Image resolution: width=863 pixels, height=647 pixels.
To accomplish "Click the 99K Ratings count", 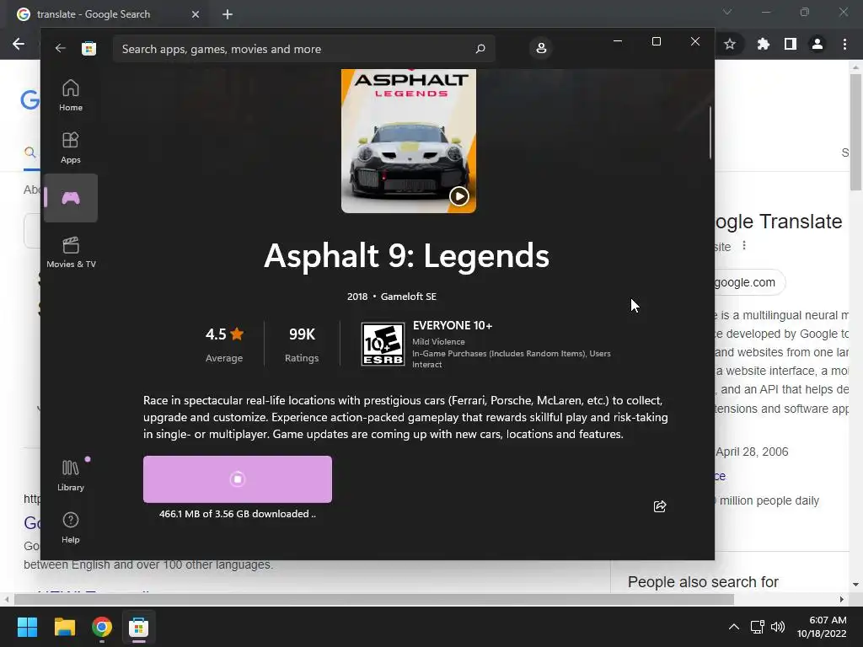I will click(302, 345).
